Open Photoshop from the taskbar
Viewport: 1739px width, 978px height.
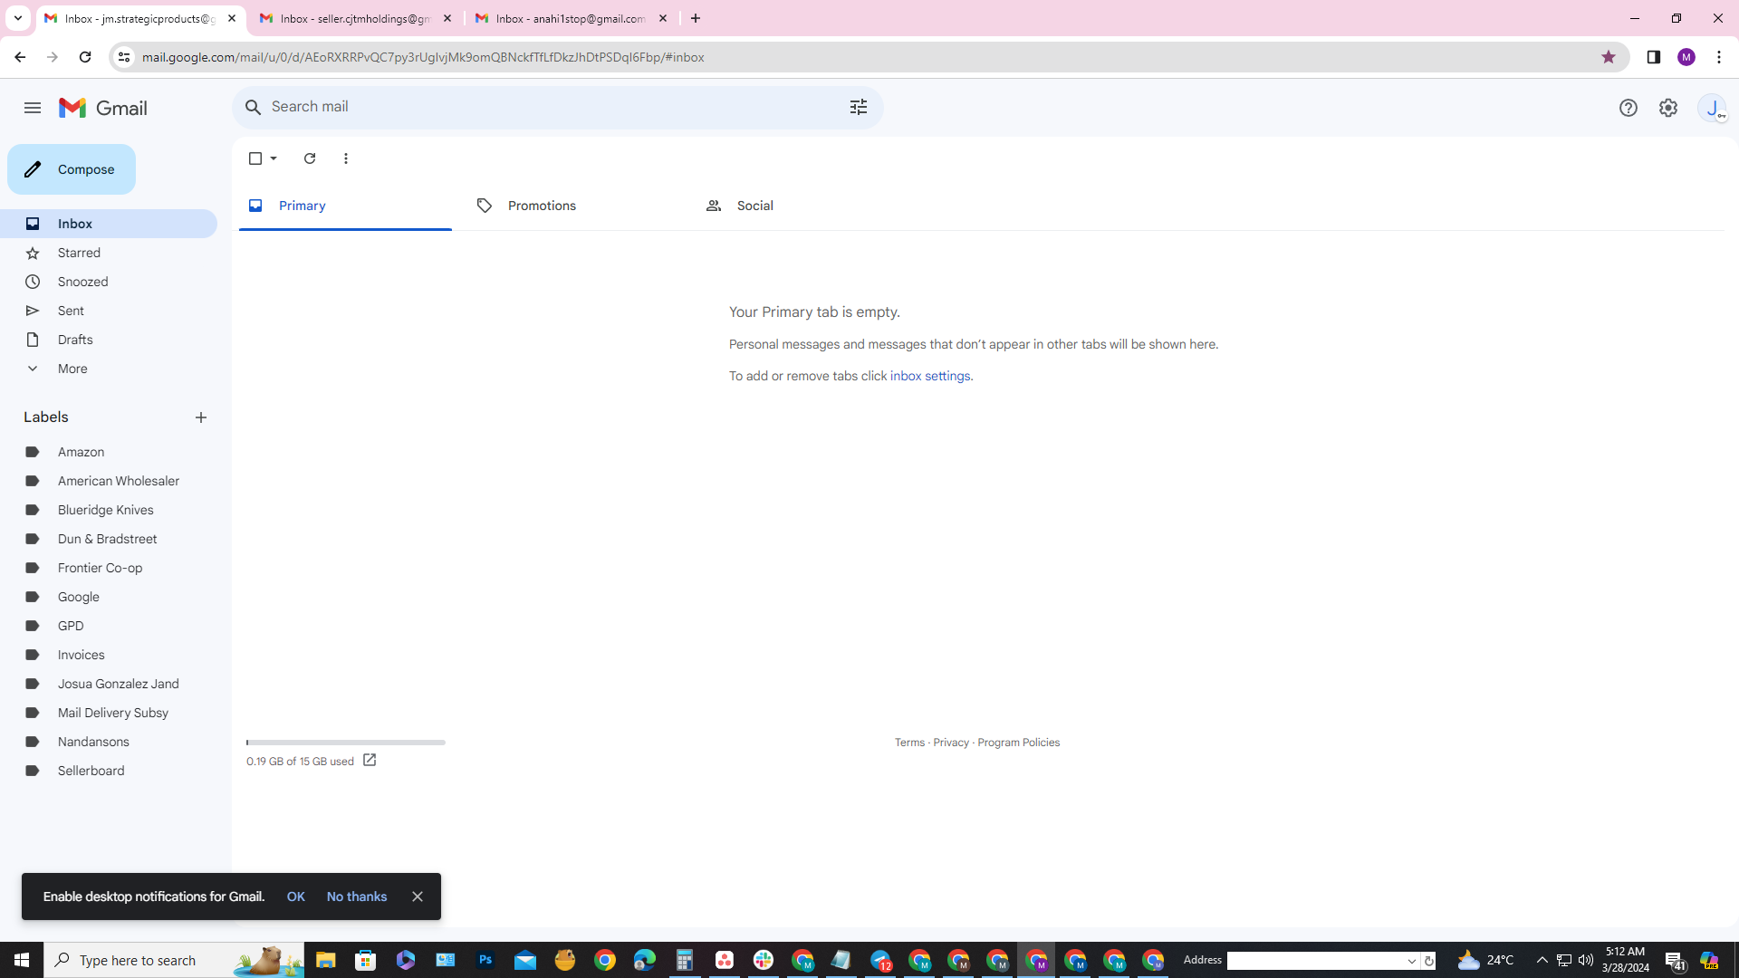485,960
